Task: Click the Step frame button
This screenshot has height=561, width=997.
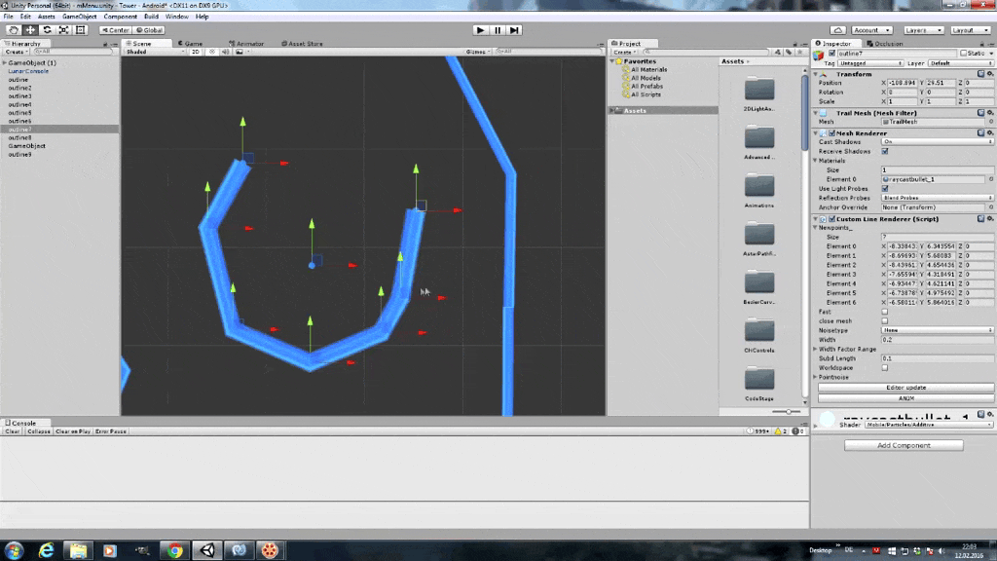Action: click(514, 30)
